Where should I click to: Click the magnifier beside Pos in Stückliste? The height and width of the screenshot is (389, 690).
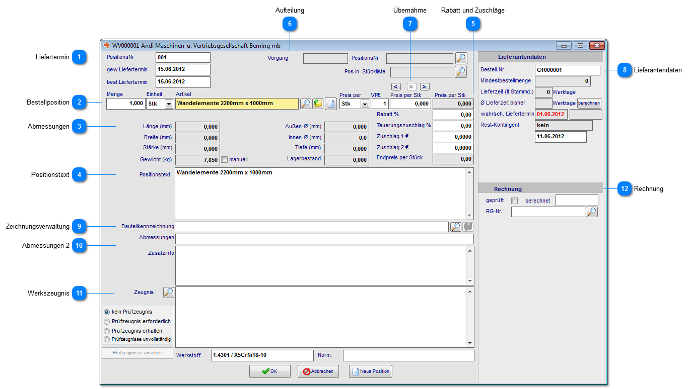coord(461,72)
